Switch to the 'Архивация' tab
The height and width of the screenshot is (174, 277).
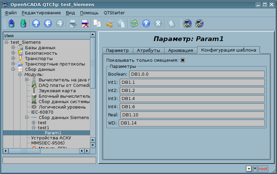180,50
